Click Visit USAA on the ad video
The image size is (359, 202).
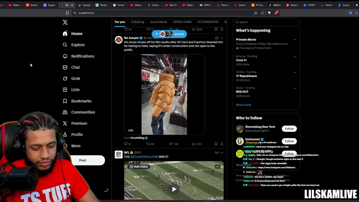(x=139, y=167)
